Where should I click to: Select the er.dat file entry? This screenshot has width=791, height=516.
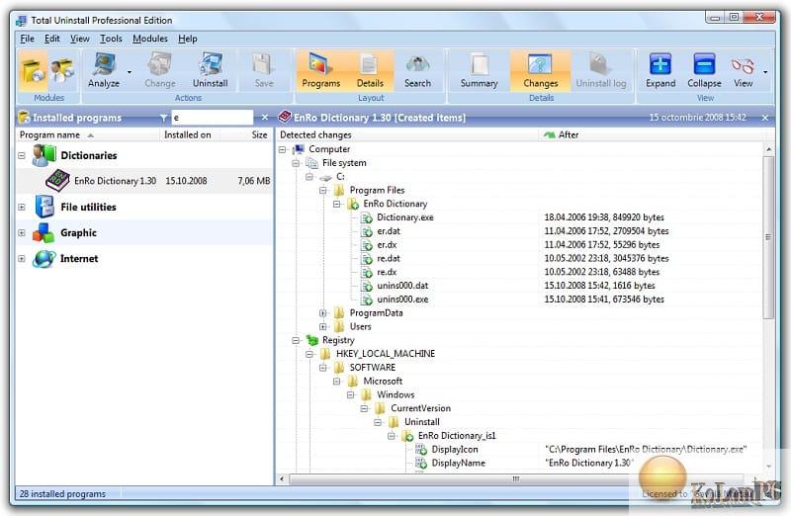point(389,231)
